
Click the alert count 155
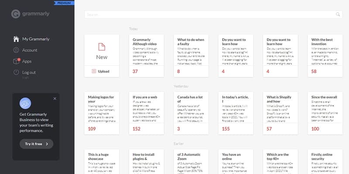226,129
